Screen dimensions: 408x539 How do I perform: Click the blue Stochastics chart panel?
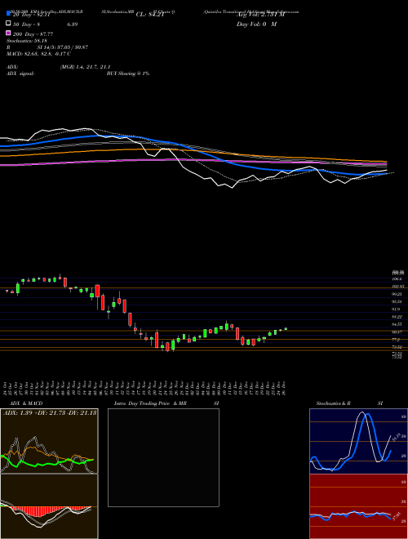coord(358,441)
